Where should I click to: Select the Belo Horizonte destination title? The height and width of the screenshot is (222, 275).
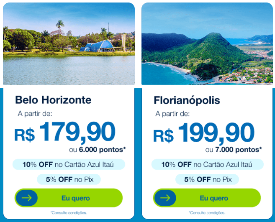pyautogui.click(x=53, y=100)
